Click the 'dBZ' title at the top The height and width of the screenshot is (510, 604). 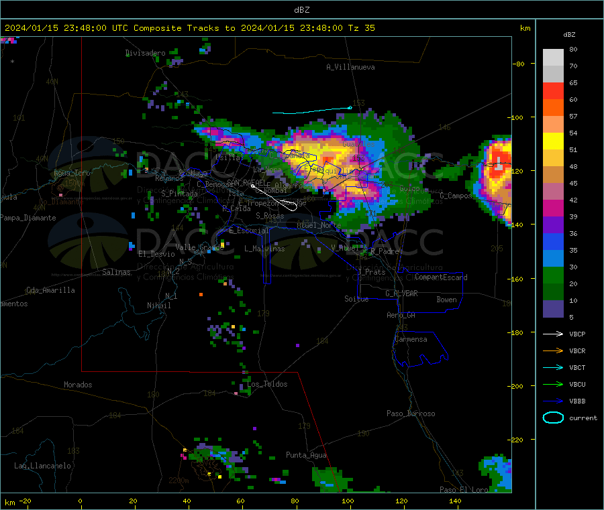tap(301, 10)
